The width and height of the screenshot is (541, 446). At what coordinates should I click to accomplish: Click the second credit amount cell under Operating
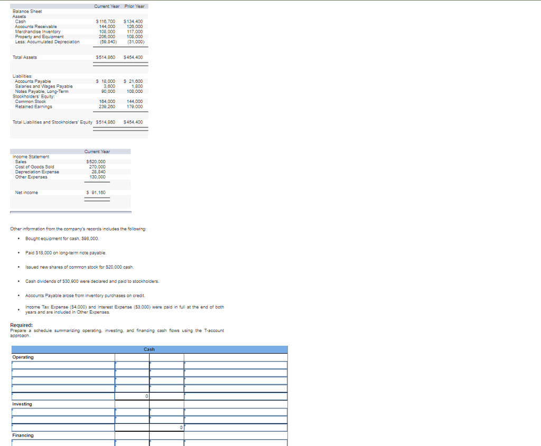coord(166,372)
